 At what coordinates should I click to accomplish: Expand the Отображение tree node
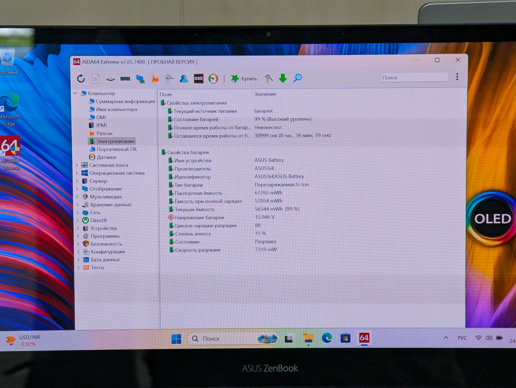pyautogui.click(x=77, y=189)
